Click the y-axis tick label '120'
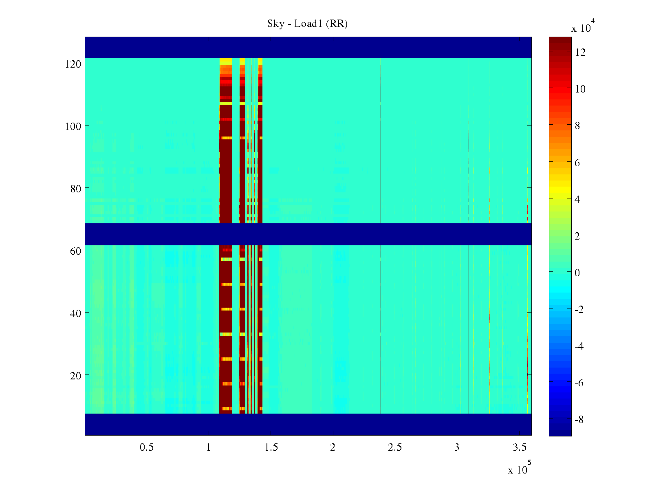652x489 pixels. point(73,64)
